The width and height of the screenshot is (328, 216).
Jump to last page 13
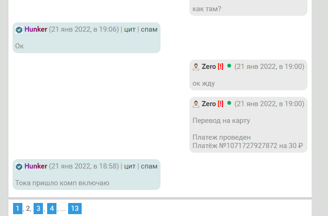(75, 209)
